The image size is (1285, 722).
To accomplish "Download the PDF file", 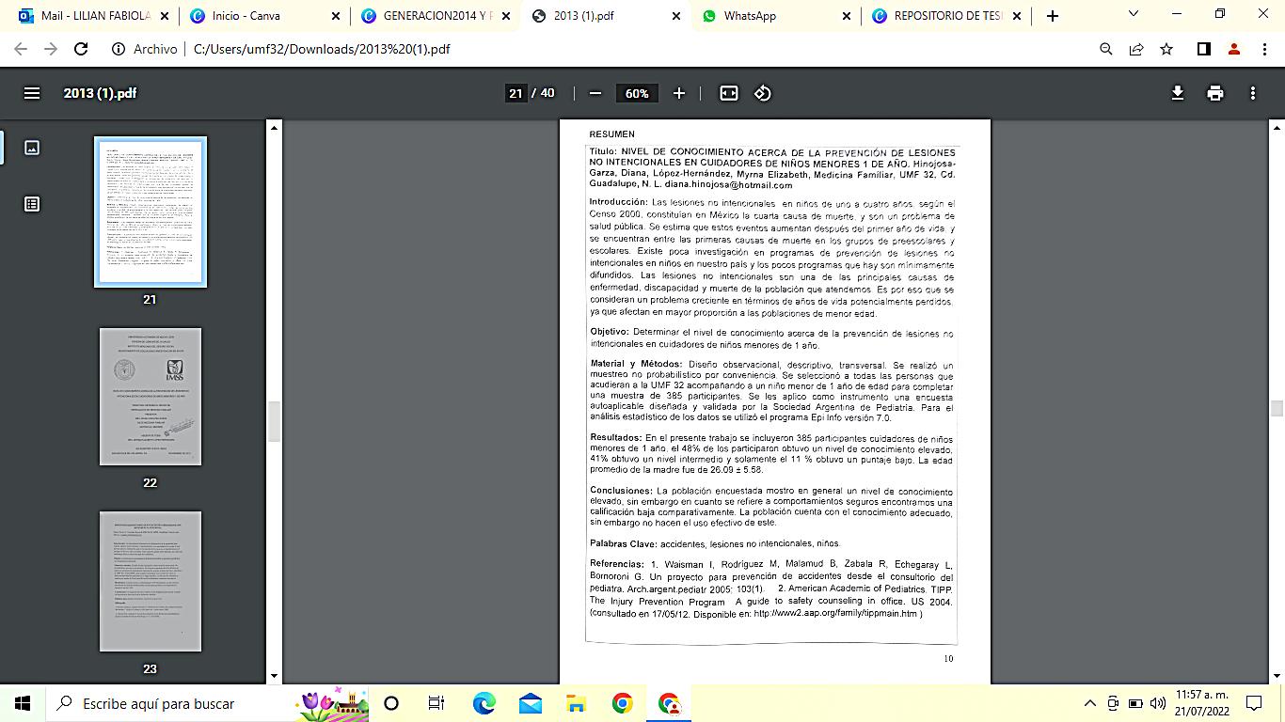I will (x=1177, y=93).
